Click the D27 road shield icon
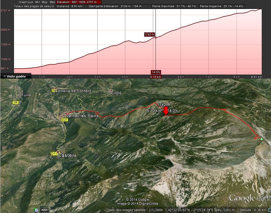This screenshot has height=213, width=271. pos(64,119)
